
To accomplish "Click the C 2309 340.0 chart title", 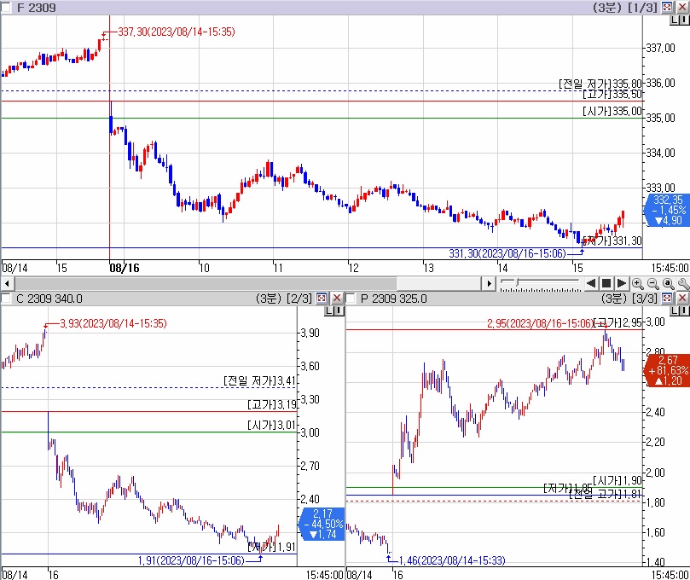I will [49, 299].
